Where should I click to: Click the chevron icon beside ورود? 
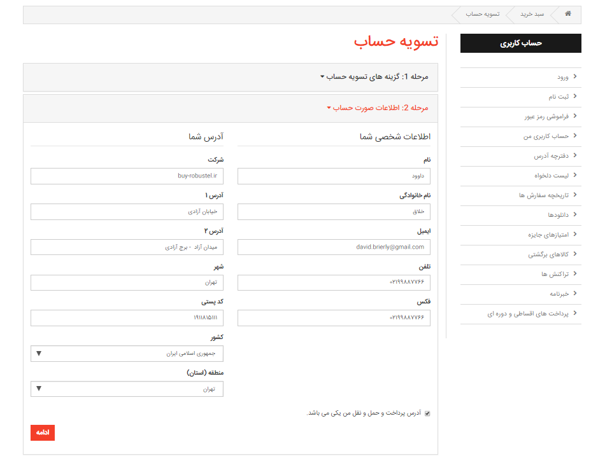[575, 77]
